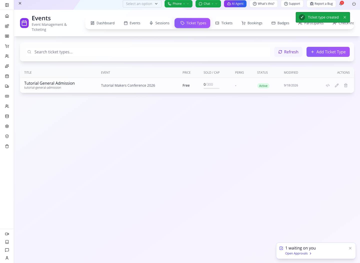
Task: Delete Tutorial General Admission ticket type
Action: (x=346, y=85)
